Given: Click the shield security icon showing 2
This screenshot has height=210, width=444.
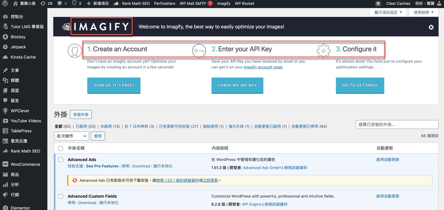Looking at the screenshot, I should click(74, 3).
